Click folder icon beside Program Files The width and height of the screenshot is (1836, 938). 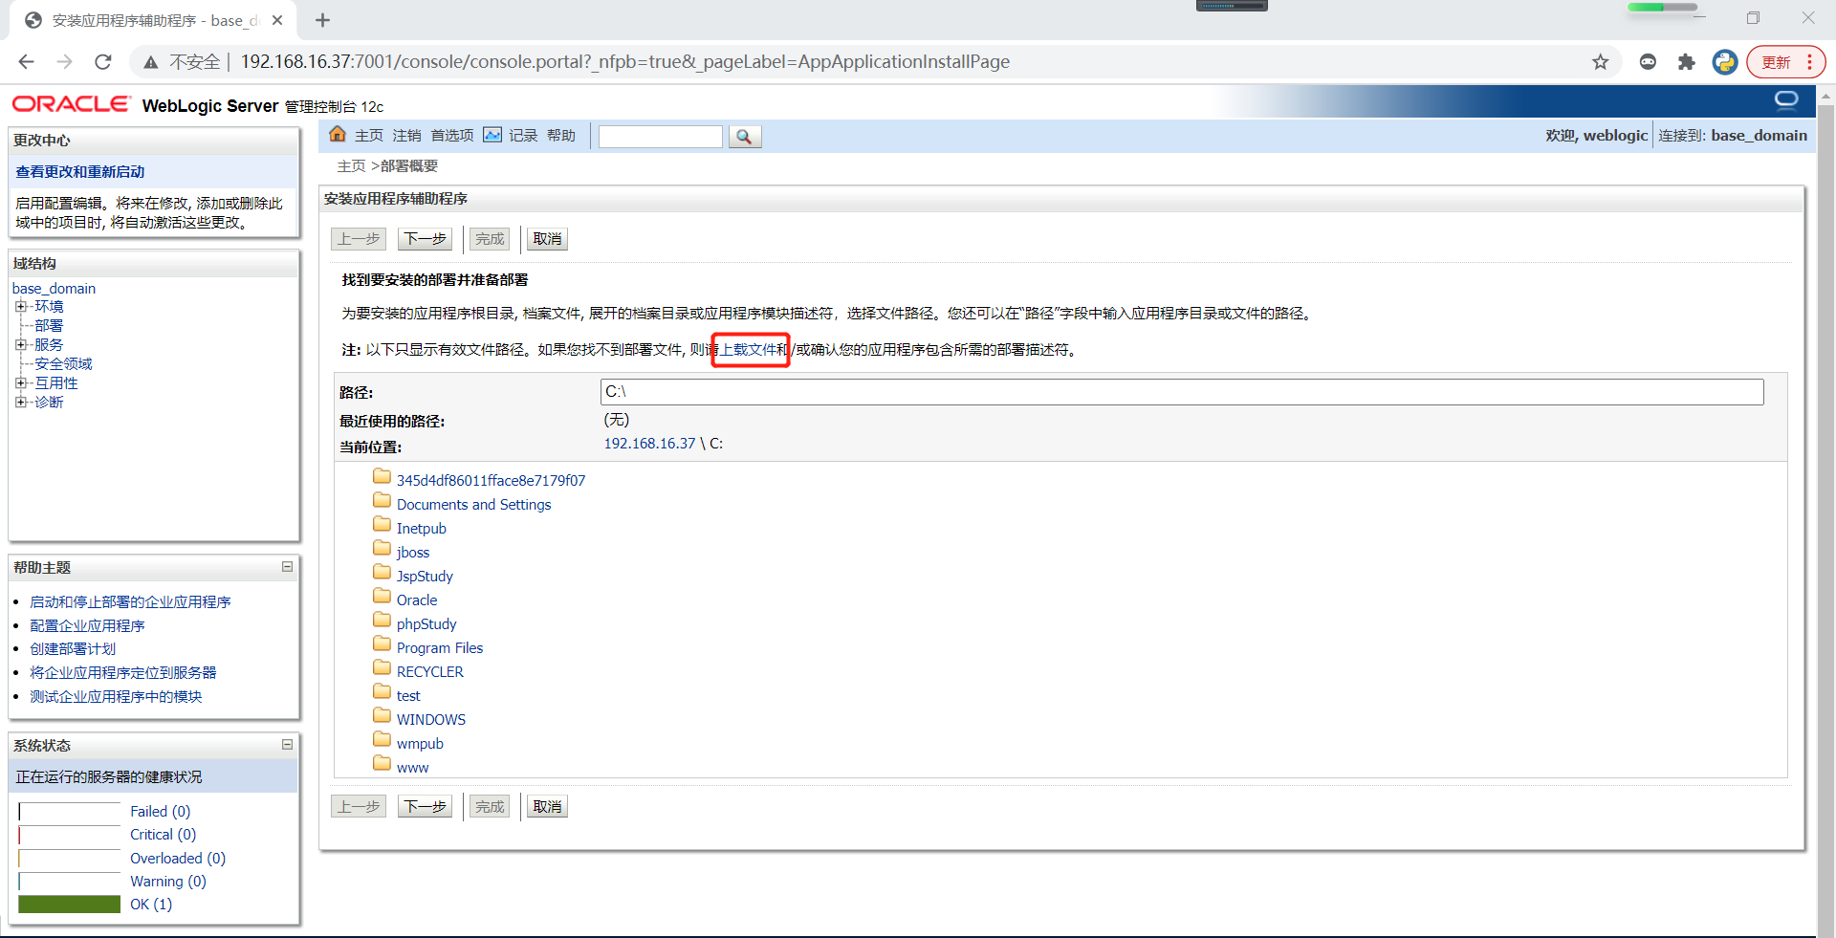[x=382, y=644]
